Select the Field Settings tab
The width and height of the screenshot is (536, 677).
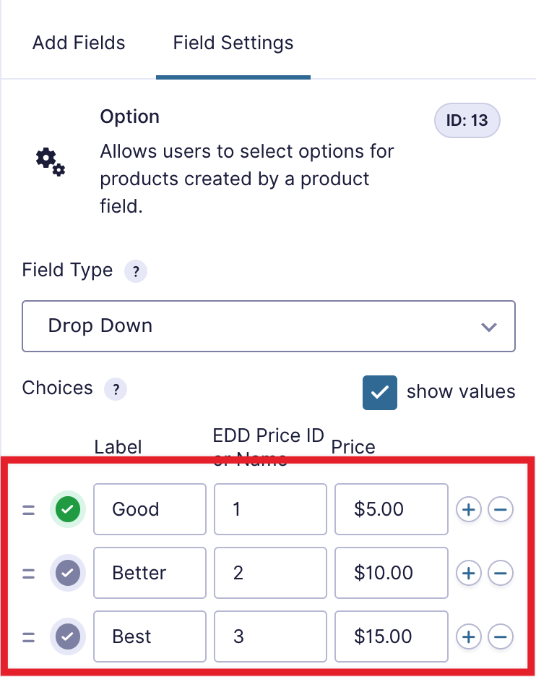233,43
